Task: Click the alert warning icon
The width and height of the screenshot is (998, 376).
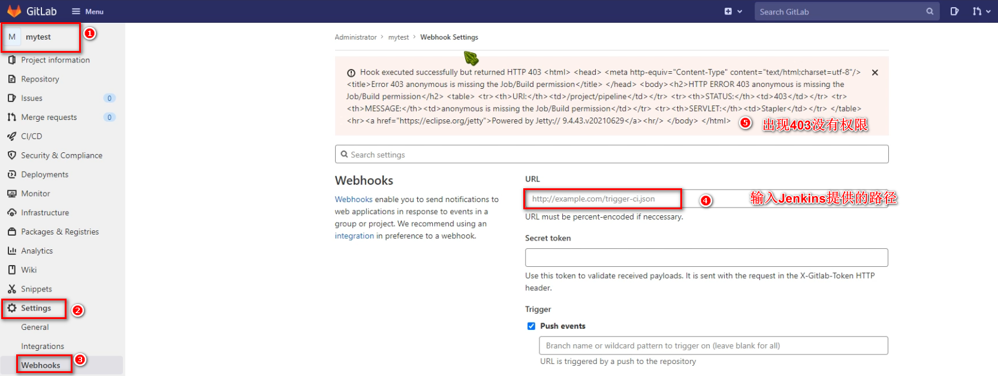Action: (351, 73)
